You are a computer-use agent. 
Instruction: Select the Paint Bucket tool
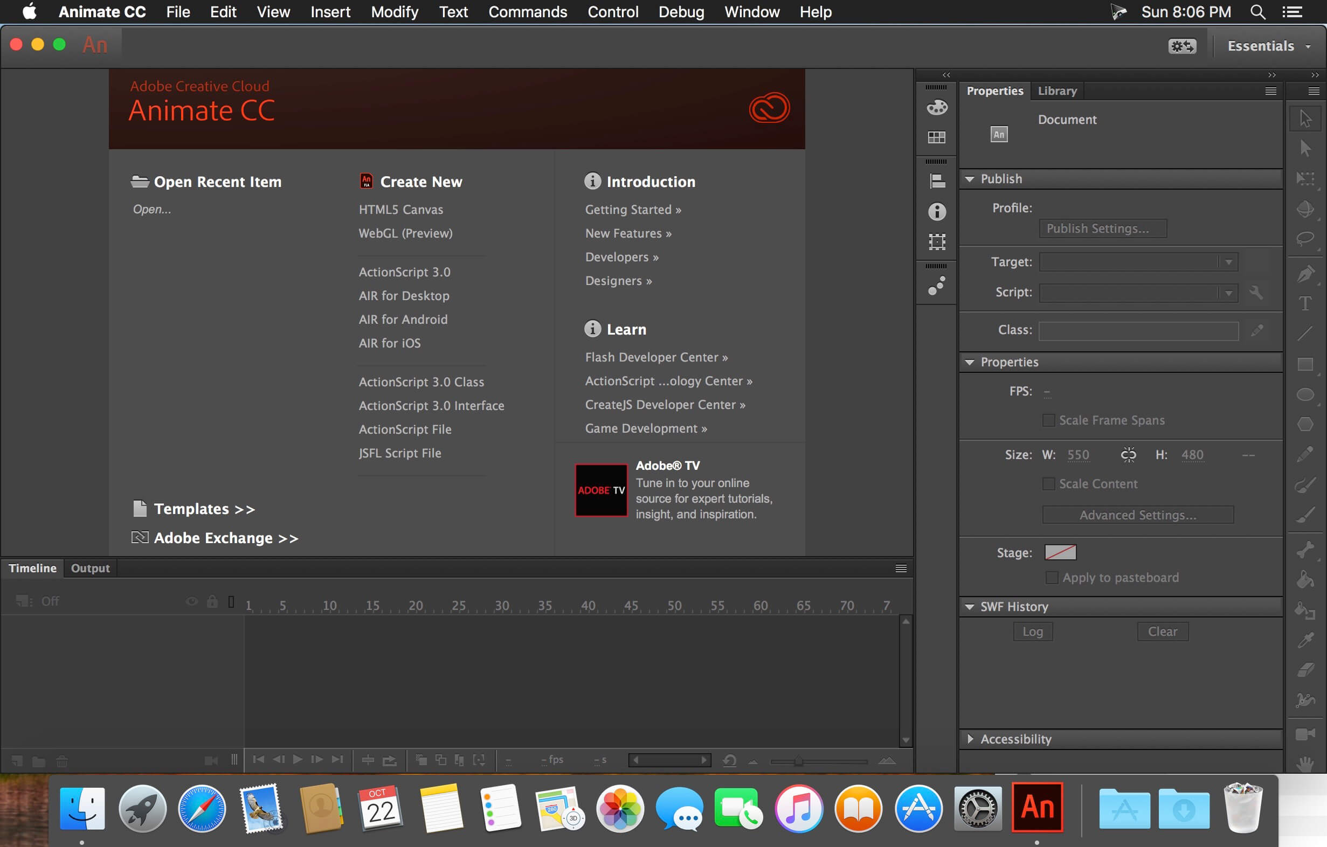click(1305, 580)
